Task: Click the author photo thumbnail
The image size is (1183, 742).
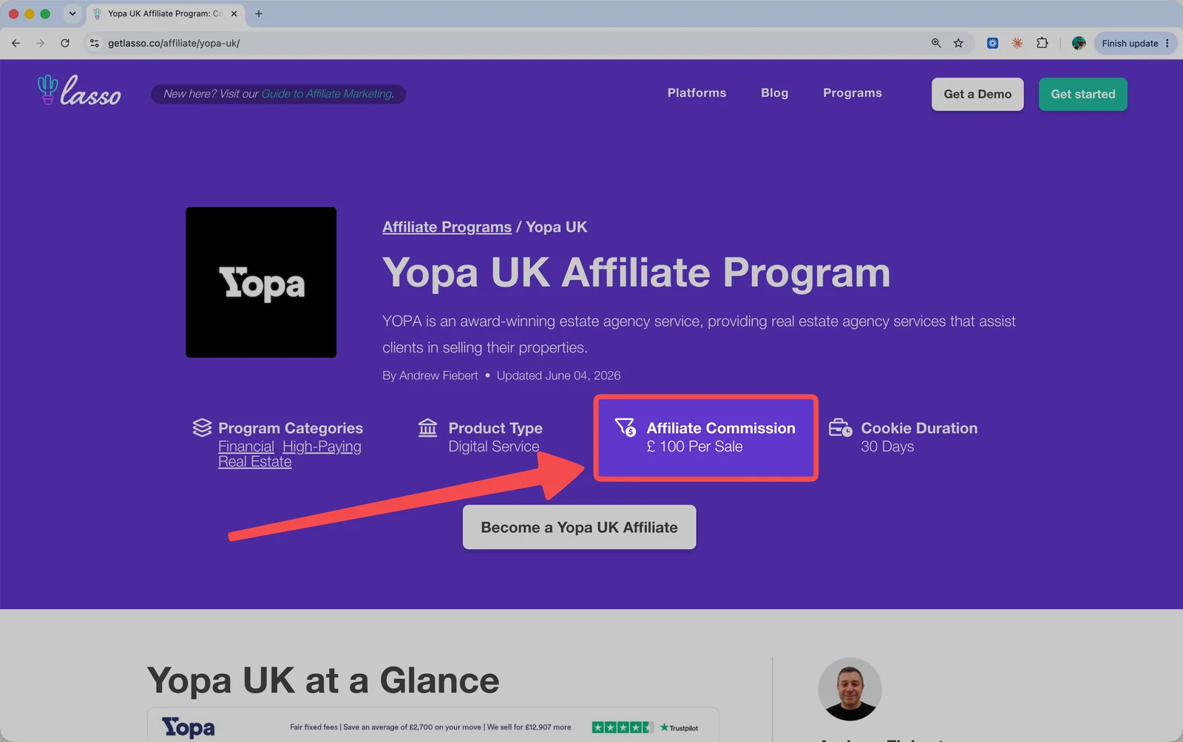Action: tap(850, 689)
